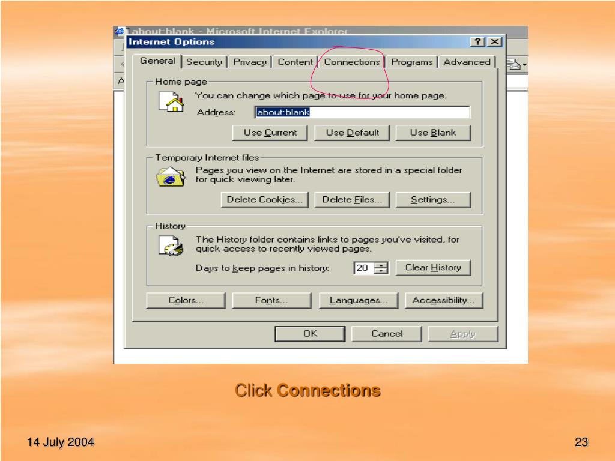Set home page with Use Blank
This screenshot has height=461, width=615.
[433, 133]
